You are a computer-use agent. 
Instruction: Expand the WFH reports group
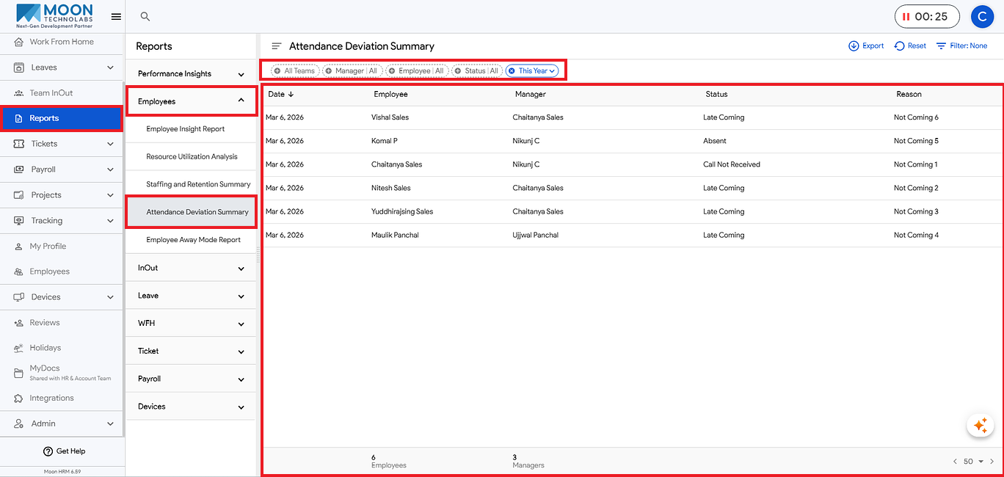pyautogui.click(x=191, y=324)
